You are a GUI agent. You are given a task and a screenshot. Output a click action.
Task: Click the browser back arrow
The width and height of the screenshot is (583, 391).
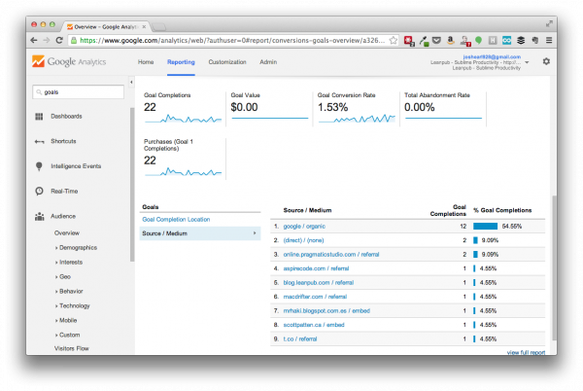tap(34, 40)
